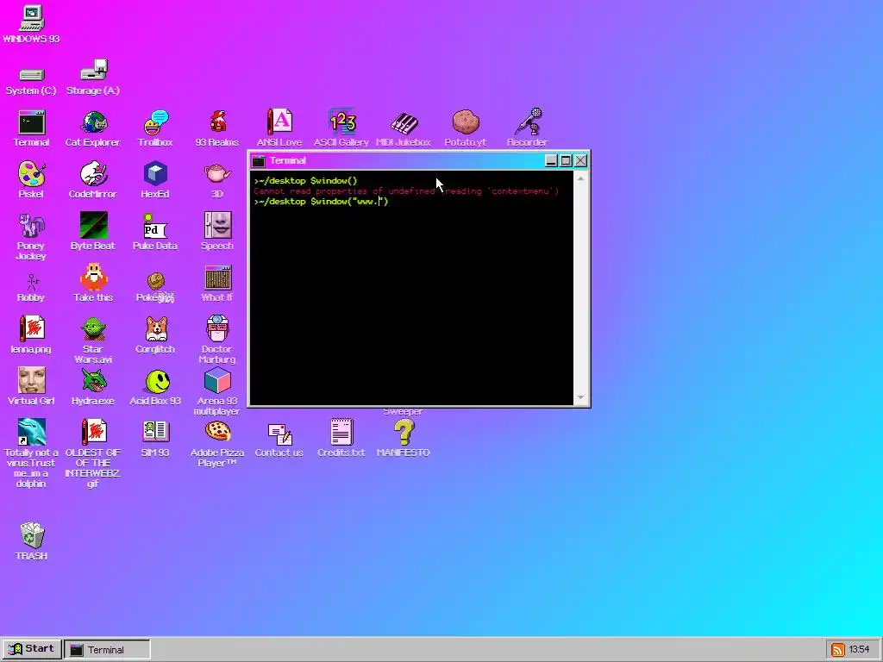
Task: Open the dolphin 'Totally not a virus' shortcut
Action: point(31,453)
